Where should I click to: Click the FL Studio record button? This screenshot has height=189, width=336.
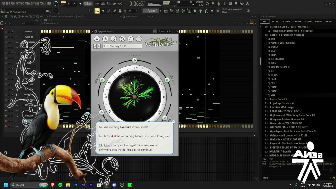pyautogui.click(x=80, y=4)
